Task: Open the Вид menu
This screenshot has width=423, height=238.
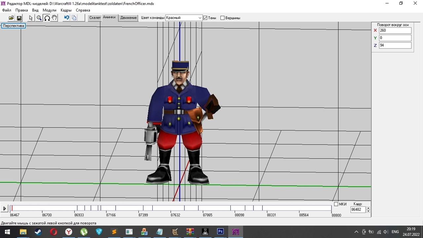Action: (x=35, y=10)
